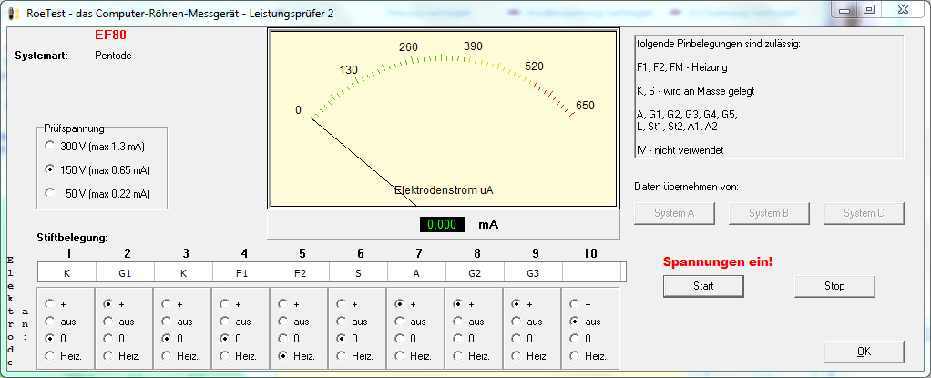Click the empty pin 10 assignment cell

[591, 272]
